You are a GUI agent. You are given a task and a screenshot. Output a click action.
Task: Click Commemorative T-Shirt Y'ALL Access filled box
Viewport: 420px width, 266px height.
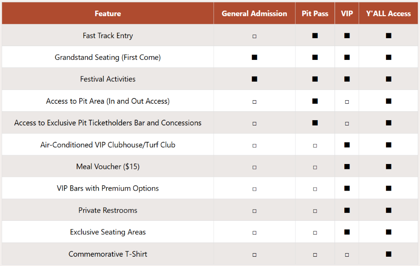coord(389,254)
